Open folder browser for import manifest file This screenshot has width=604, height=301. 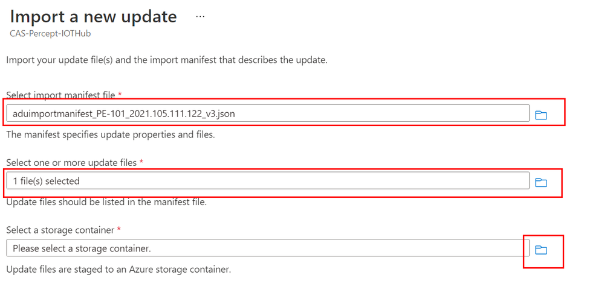pos(541,115)
